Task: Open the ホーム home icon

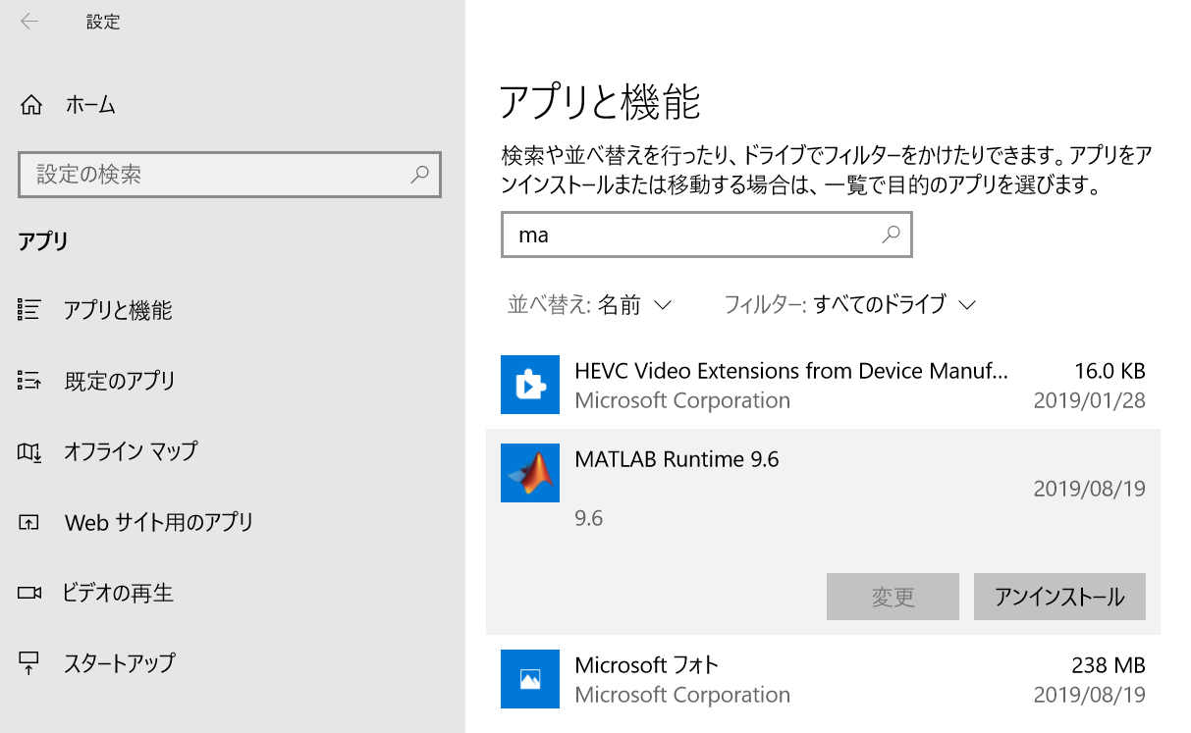Action: coord(31,105)
